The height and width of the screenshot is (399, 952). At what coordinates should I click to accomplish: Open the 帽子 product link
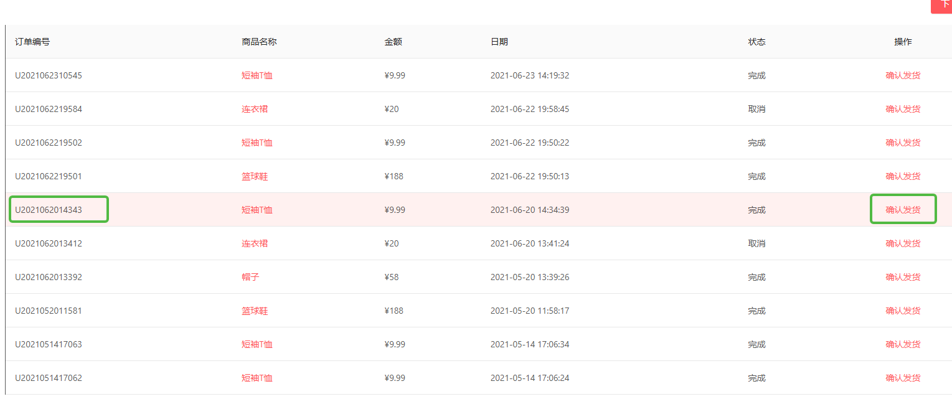point(250,277)
